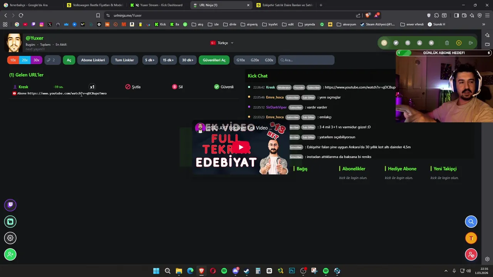This screenshot has height=277, width=493.
Task: Open the 'enver efendi' bookmarks folder
Action: pyautogui.click(x=412, y=24)
